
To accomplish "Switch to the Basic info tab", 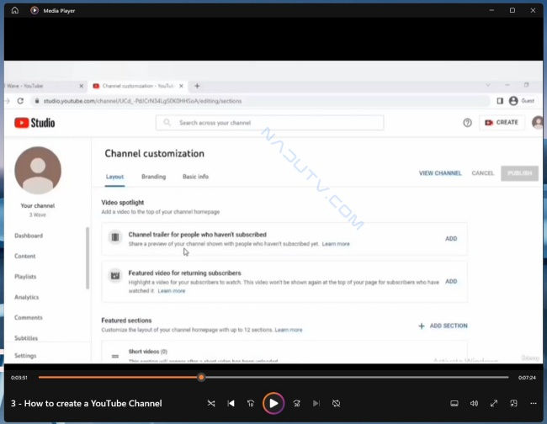I will point(195,177).
